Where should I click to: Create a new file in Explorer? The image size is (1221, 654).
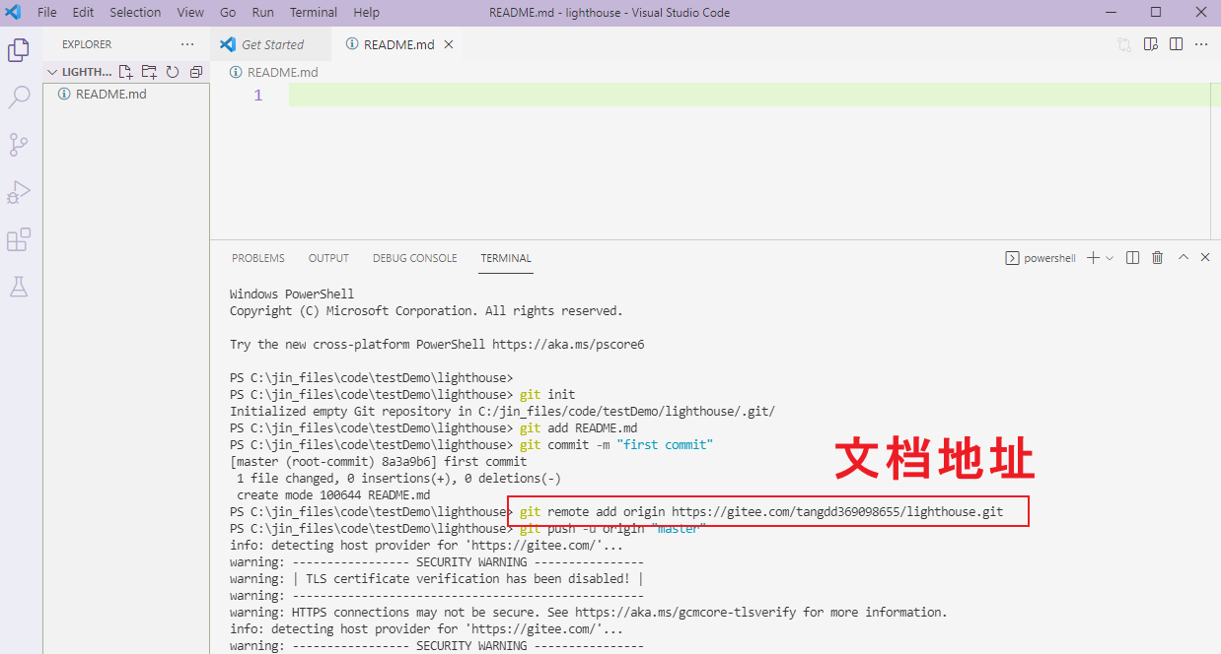[x=125, y=72]
